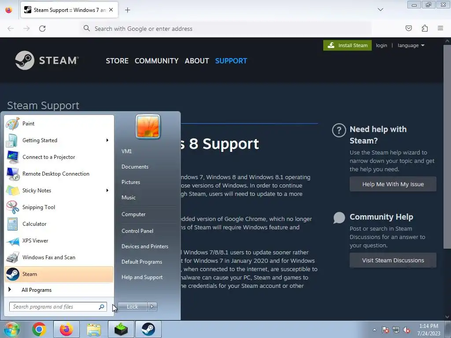Image resolution: width=451 pixels, height=338 pixels.
Task: Click the Install Steam button
Action: pos(347,45)
